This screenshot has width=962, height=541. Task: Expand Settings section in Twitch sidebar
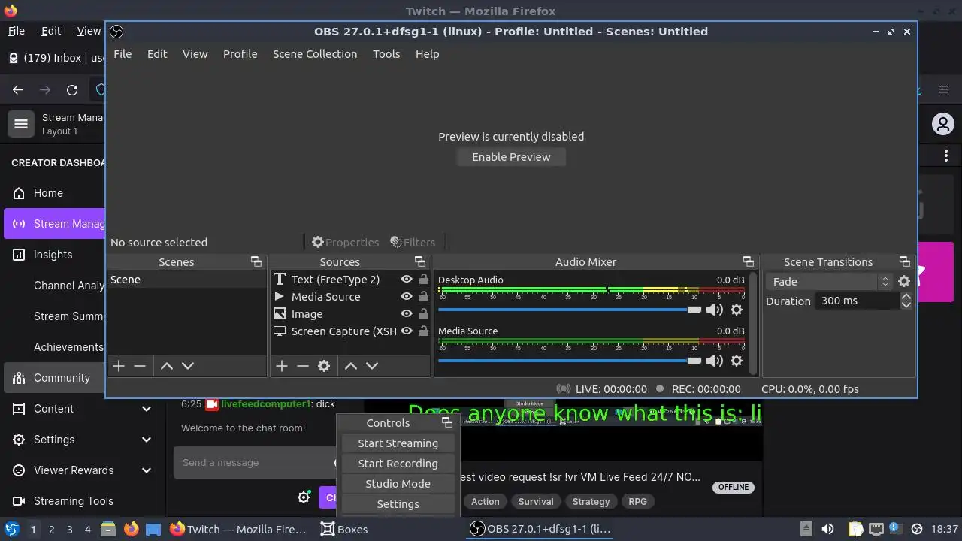pyautogui.click(x=147, y=440)
